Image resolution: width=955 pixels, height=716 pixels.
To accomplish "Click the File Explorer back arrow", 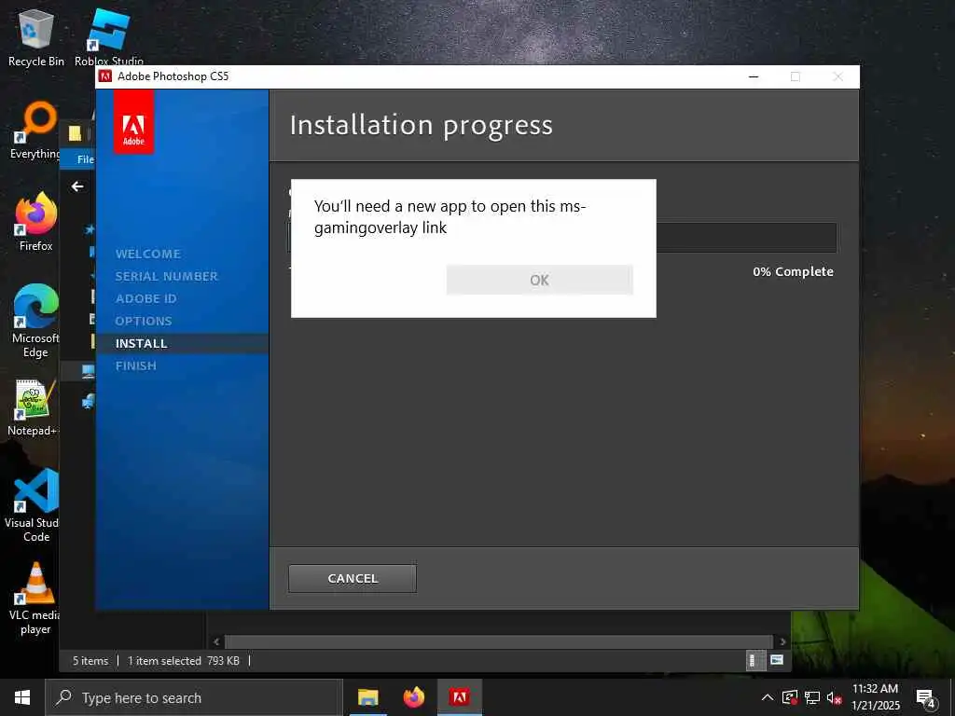I will tap(77, 186).
